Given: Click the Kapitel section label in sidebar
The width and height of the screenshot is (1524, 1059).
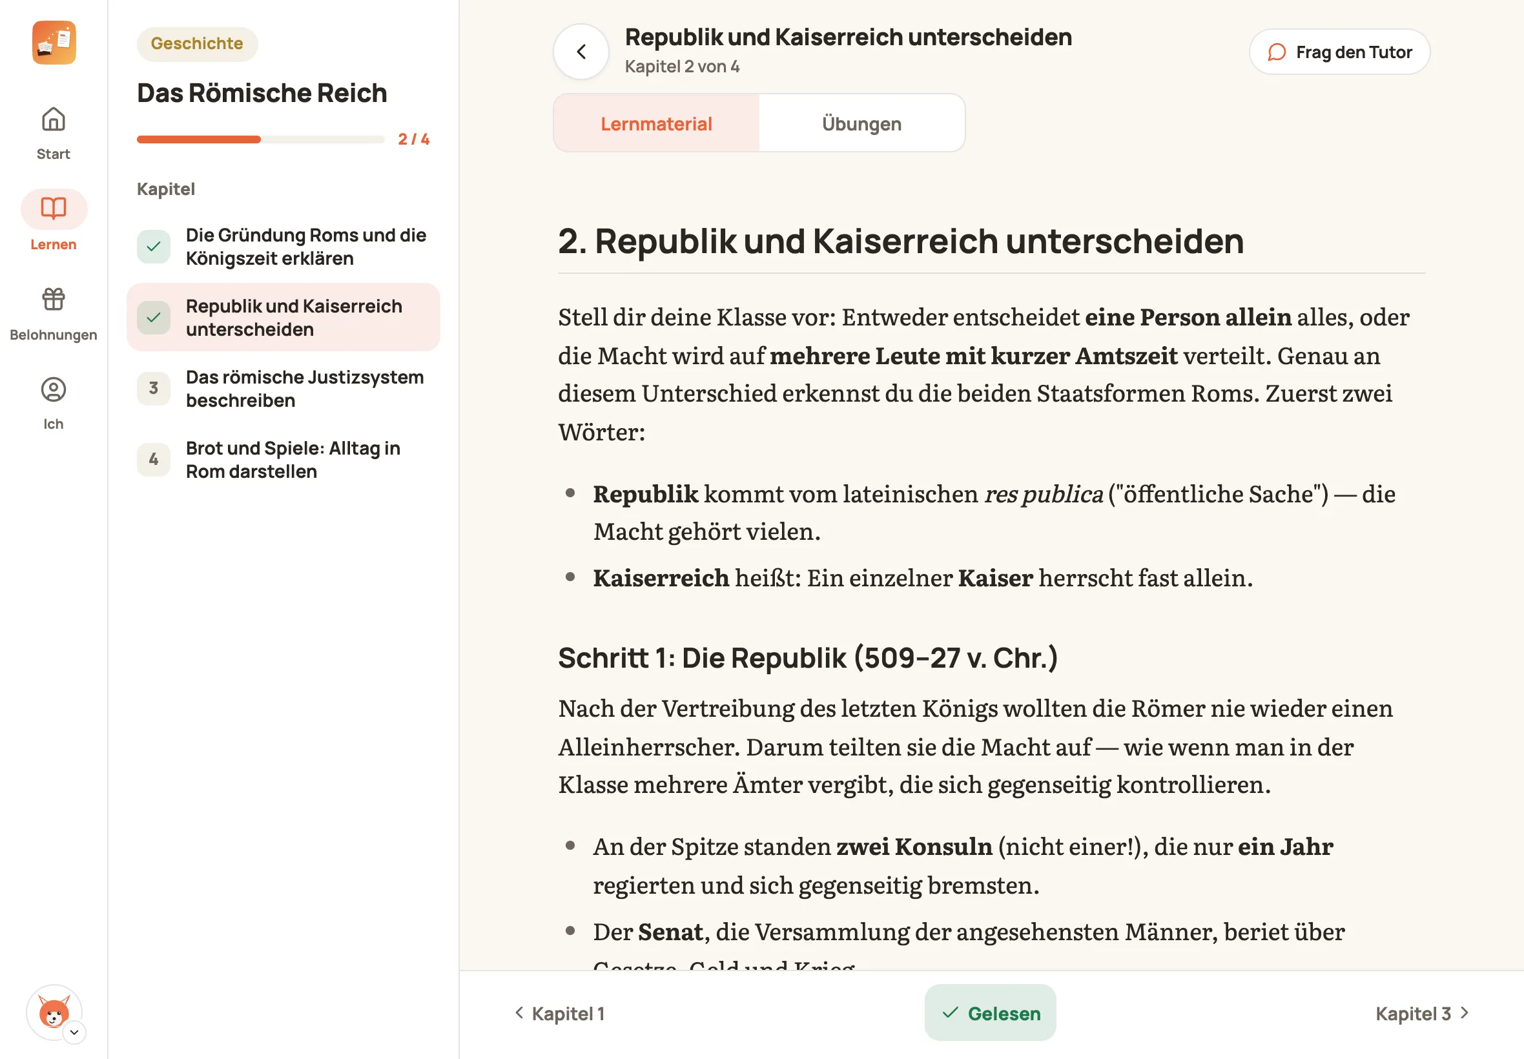Looking at the screenshot, I should coord(165,189).
